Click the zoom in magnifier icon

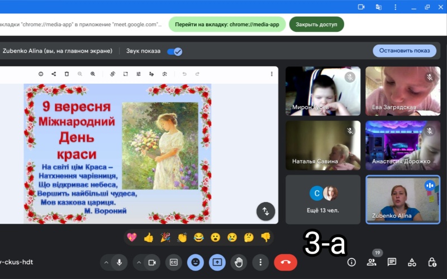93,74
